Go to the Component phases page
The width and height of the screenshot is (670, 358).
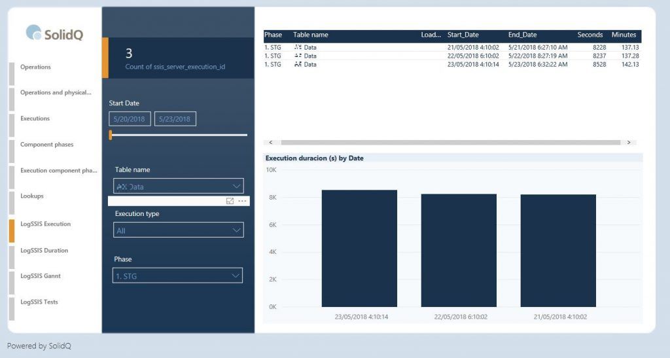coord(46,145)
